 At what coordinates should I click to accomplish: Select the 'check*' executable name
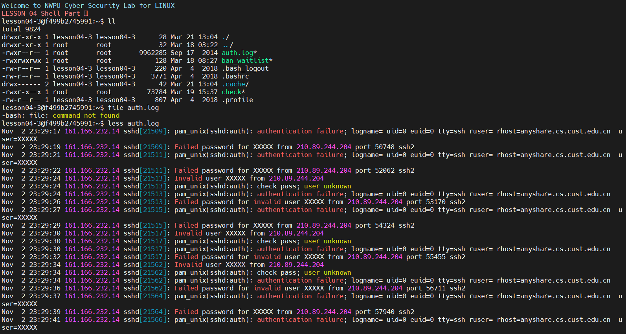pos(233,92)
